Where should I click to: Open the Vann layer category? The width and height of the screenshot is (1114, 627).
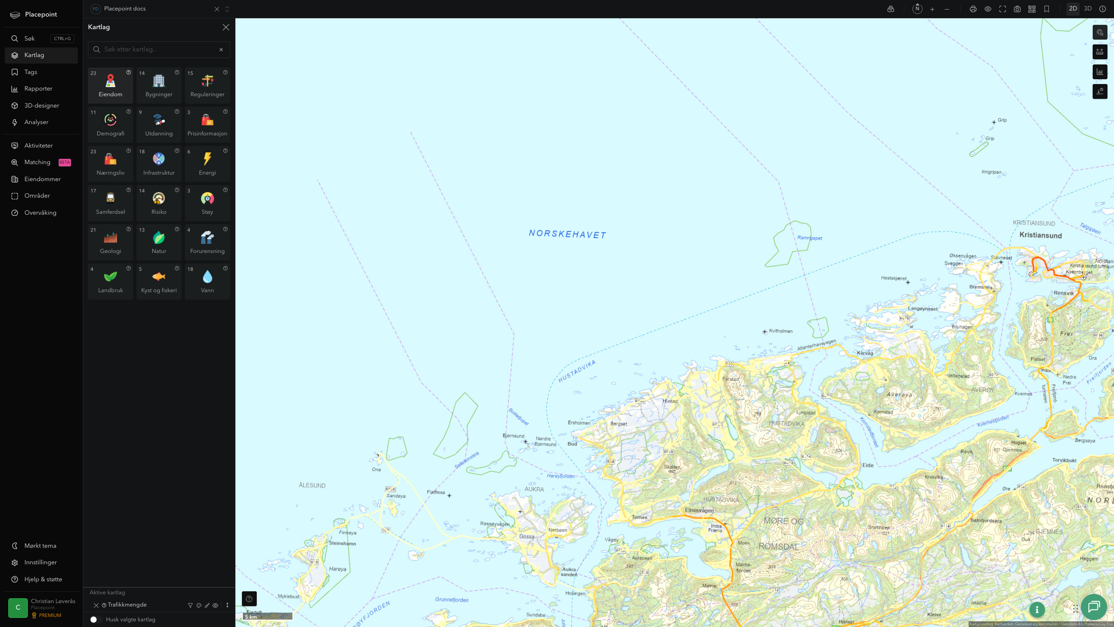point(207,281)
